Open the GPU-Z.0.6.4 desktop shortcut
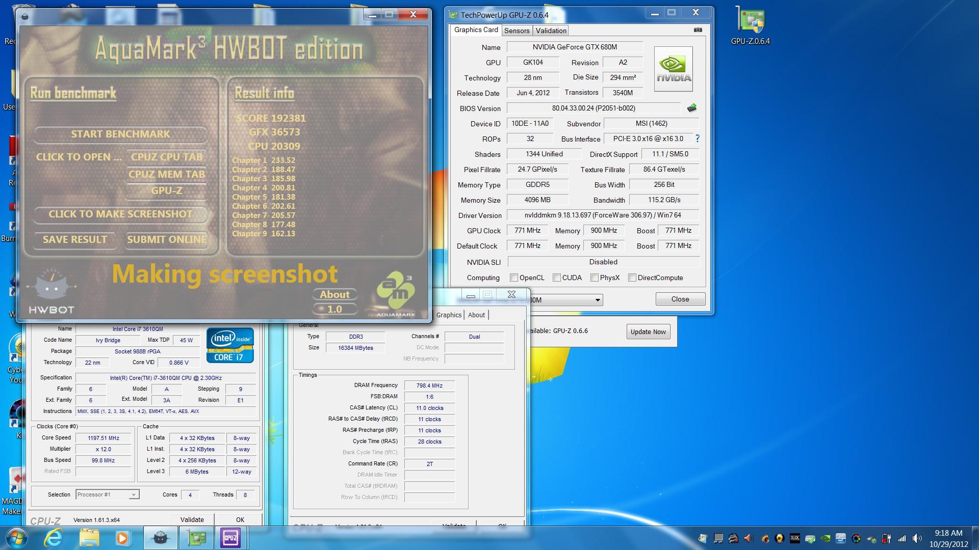979x550 pixels. [750, 25]
